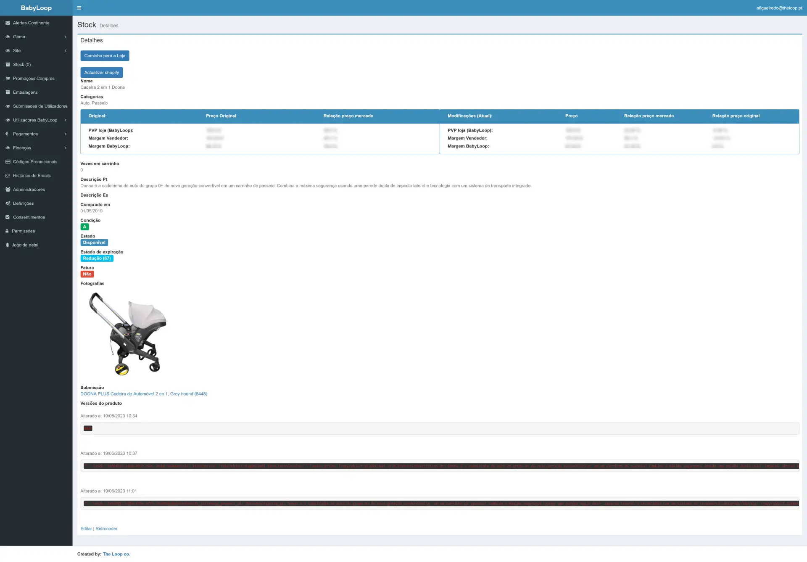Click the green condition A badge
Image resolution: width=807 pixels, height=562 pixels.
84,227
